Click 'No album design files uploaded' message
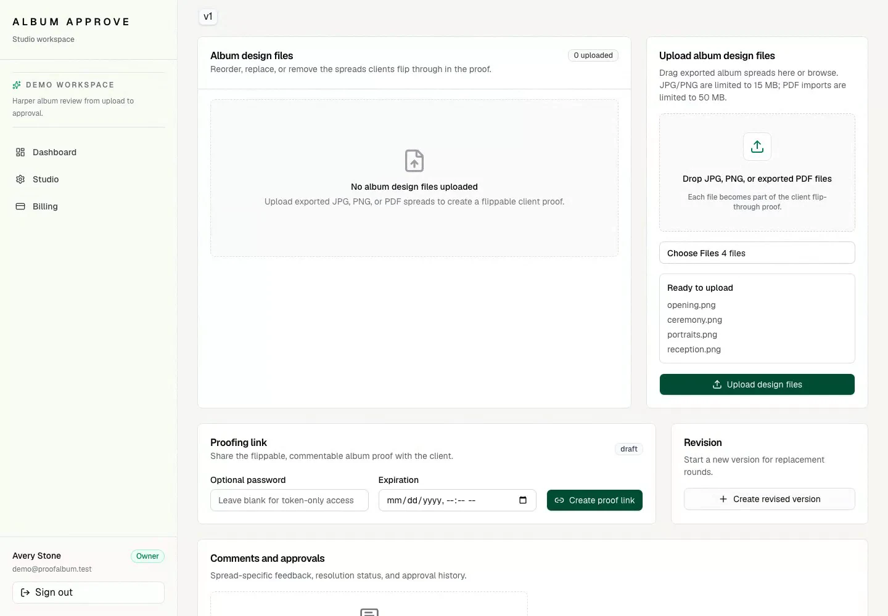Image resolution: width=888 pixels, height=616 pixels. (414, 187)
